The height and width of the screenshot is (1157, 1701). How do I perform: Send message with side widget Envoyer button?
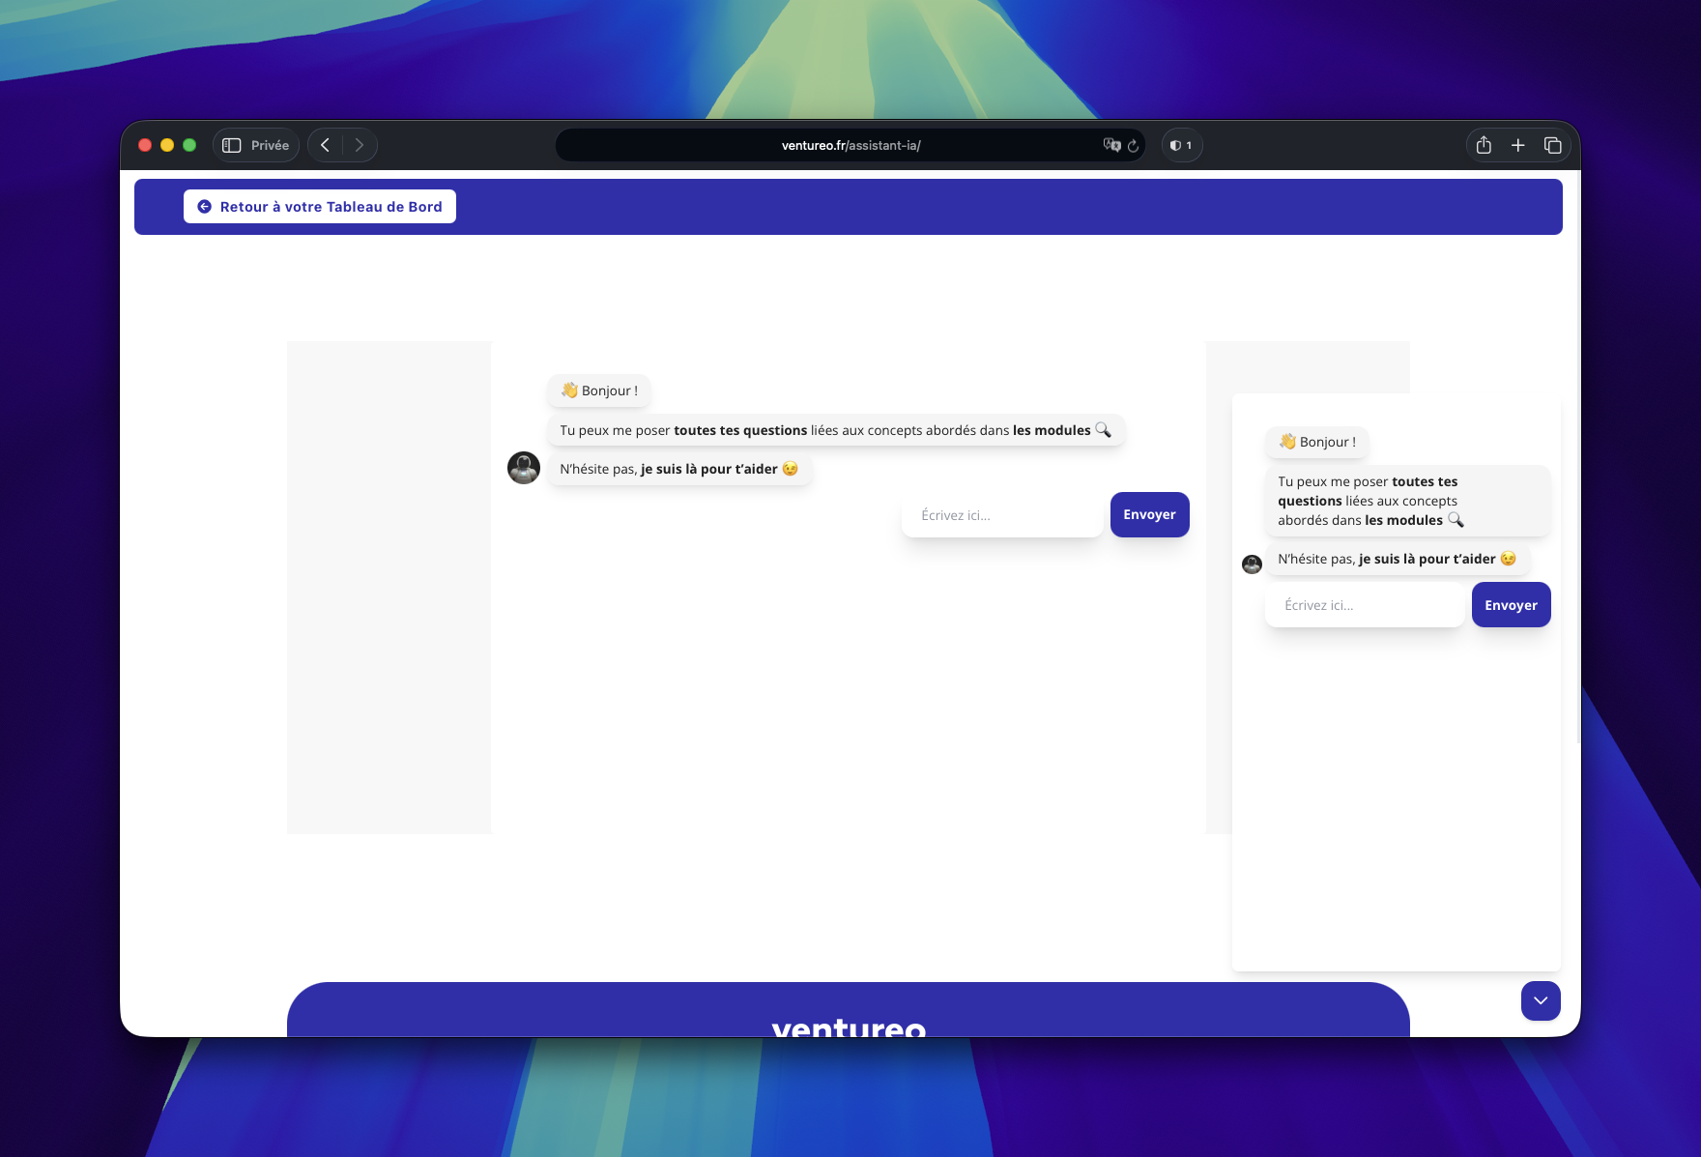[x=1512, y=604]
